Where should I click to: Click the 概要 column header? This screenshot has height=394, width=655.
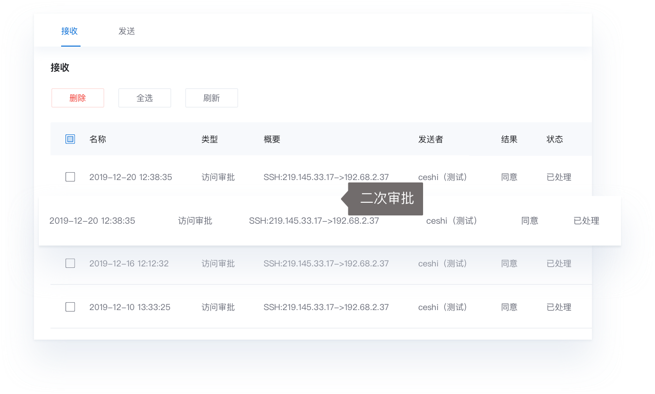click(272, 139)
